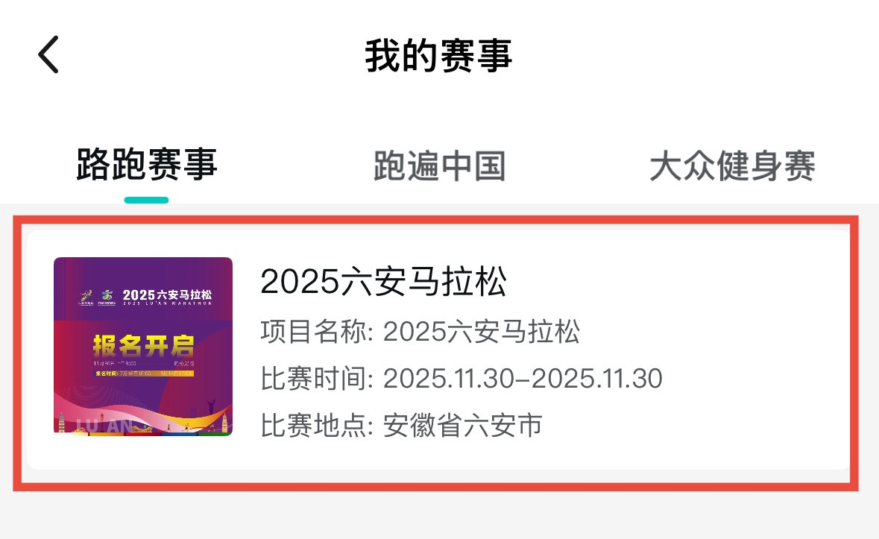Click the teal underline beneath 路跑赛事
Viewport: 879px width, 539px height.
146,200
